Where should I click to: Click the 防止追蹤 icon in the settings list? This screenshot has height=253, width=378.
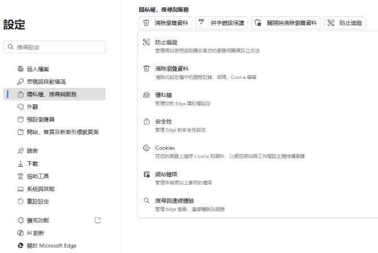147,42
